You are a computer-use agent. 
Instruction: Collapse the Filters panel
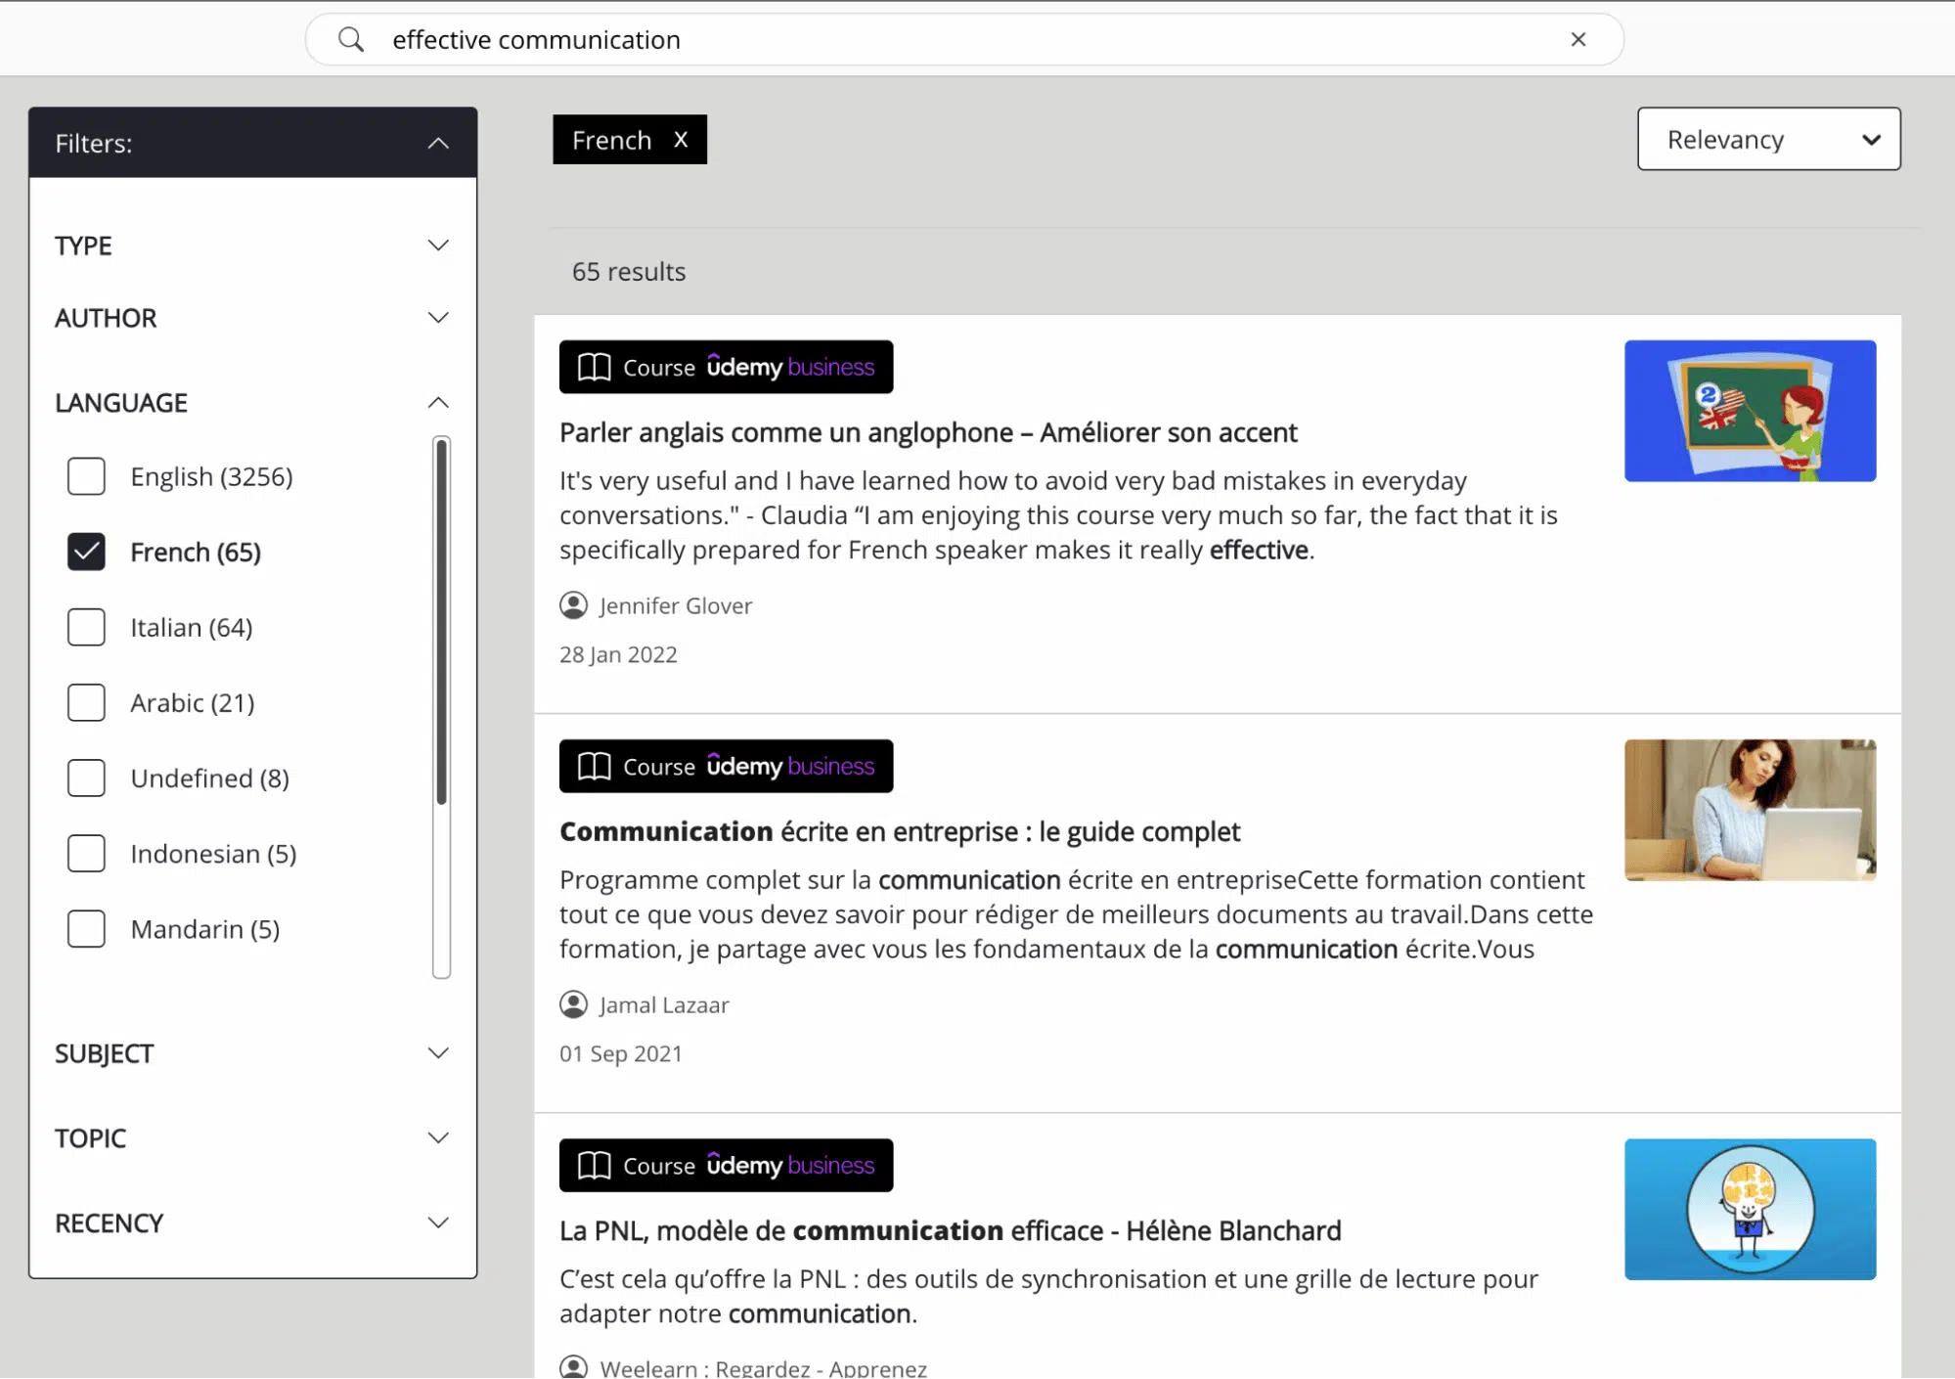(438, 143)
